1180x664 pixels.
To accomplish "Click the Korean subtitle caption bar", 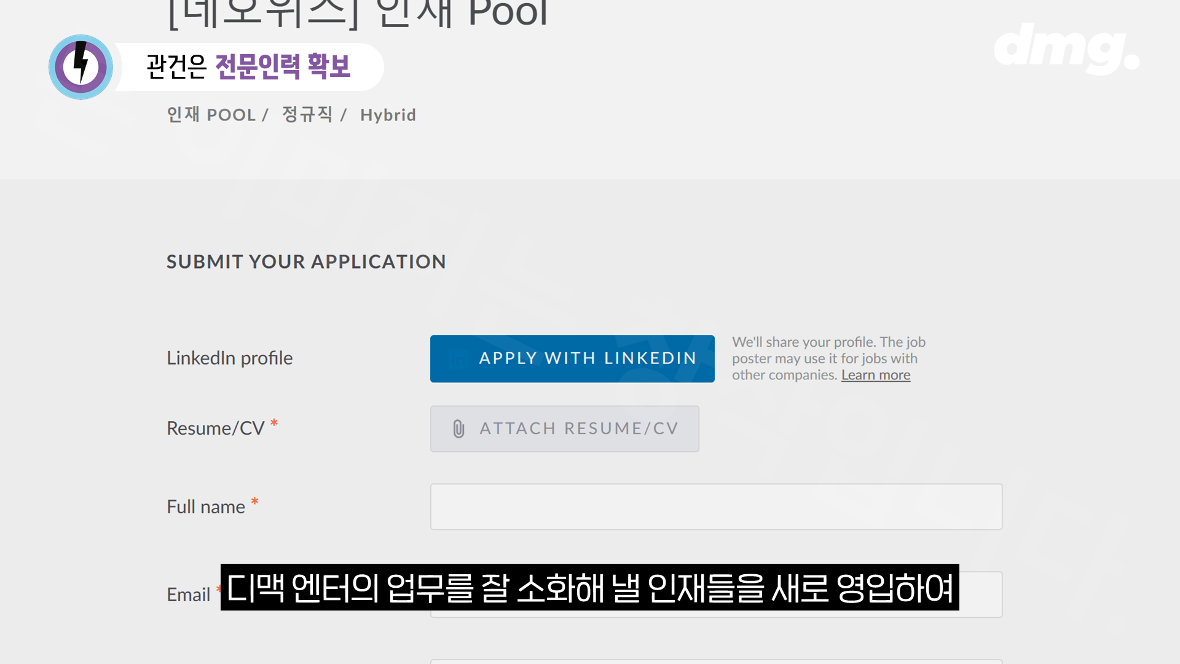I will (x=589, y=587).
